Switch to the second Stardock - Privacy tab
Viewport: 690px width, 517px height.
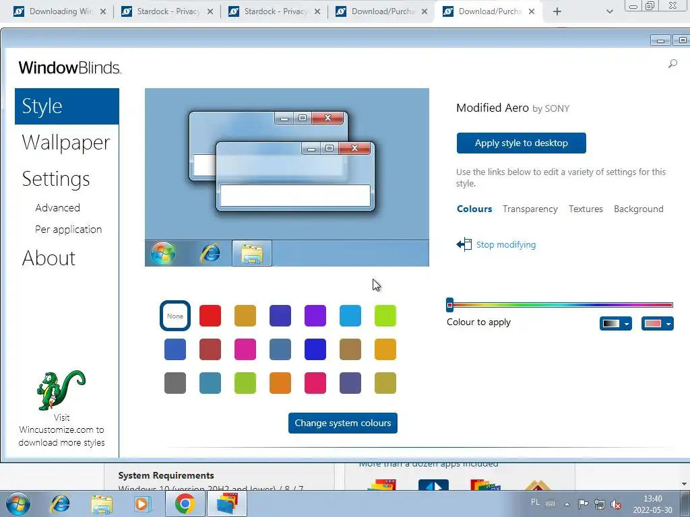[x=275, y=11]
